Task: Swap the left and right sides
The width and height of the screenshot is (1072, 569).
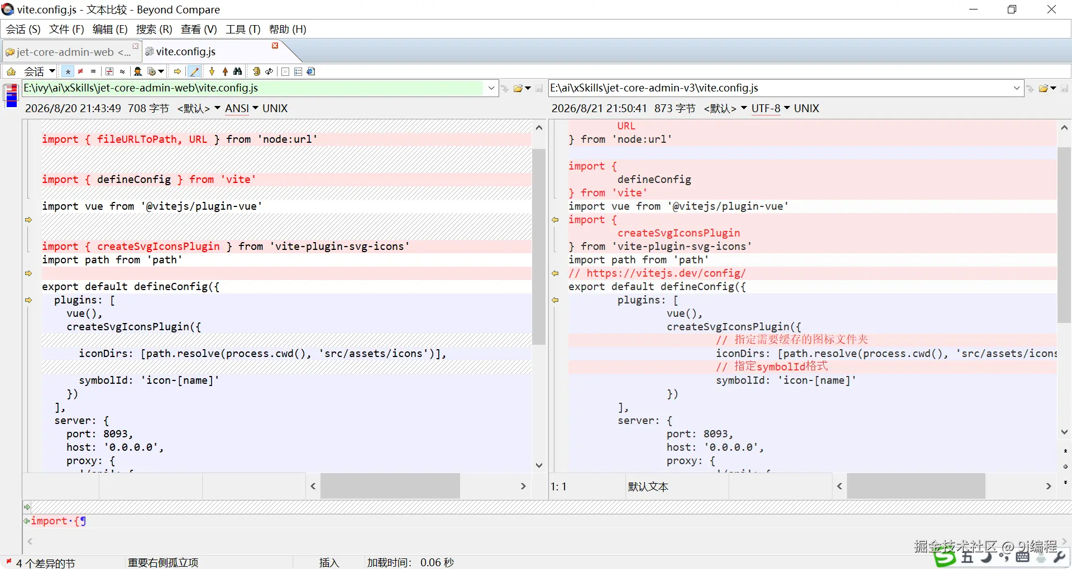Action: point(256,71)
